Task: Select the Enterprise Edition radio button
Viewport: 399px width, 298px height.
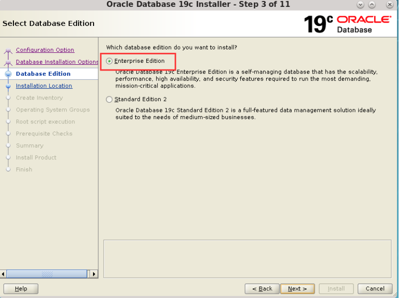Action: click(109, 61)
